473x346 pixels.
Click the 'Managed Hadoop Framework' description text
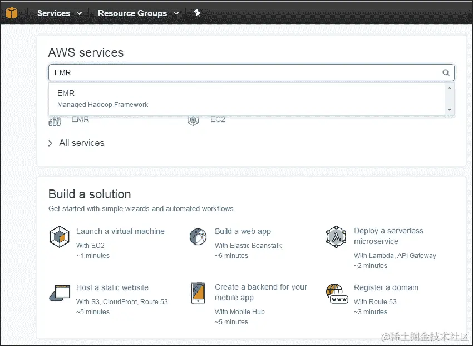coord(102,104)
